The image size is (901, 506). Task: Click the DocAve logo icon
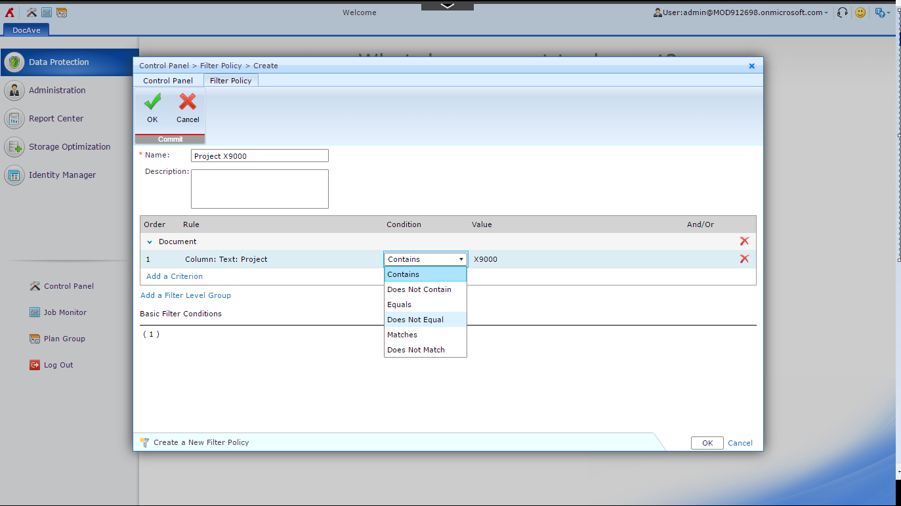[x=10, y=12]
